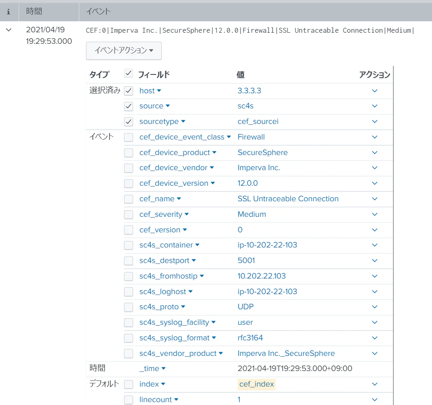Open the イベントアクション dropdown button
The width and height of the screenshot is (432, 405).
(x=124, y=51)
